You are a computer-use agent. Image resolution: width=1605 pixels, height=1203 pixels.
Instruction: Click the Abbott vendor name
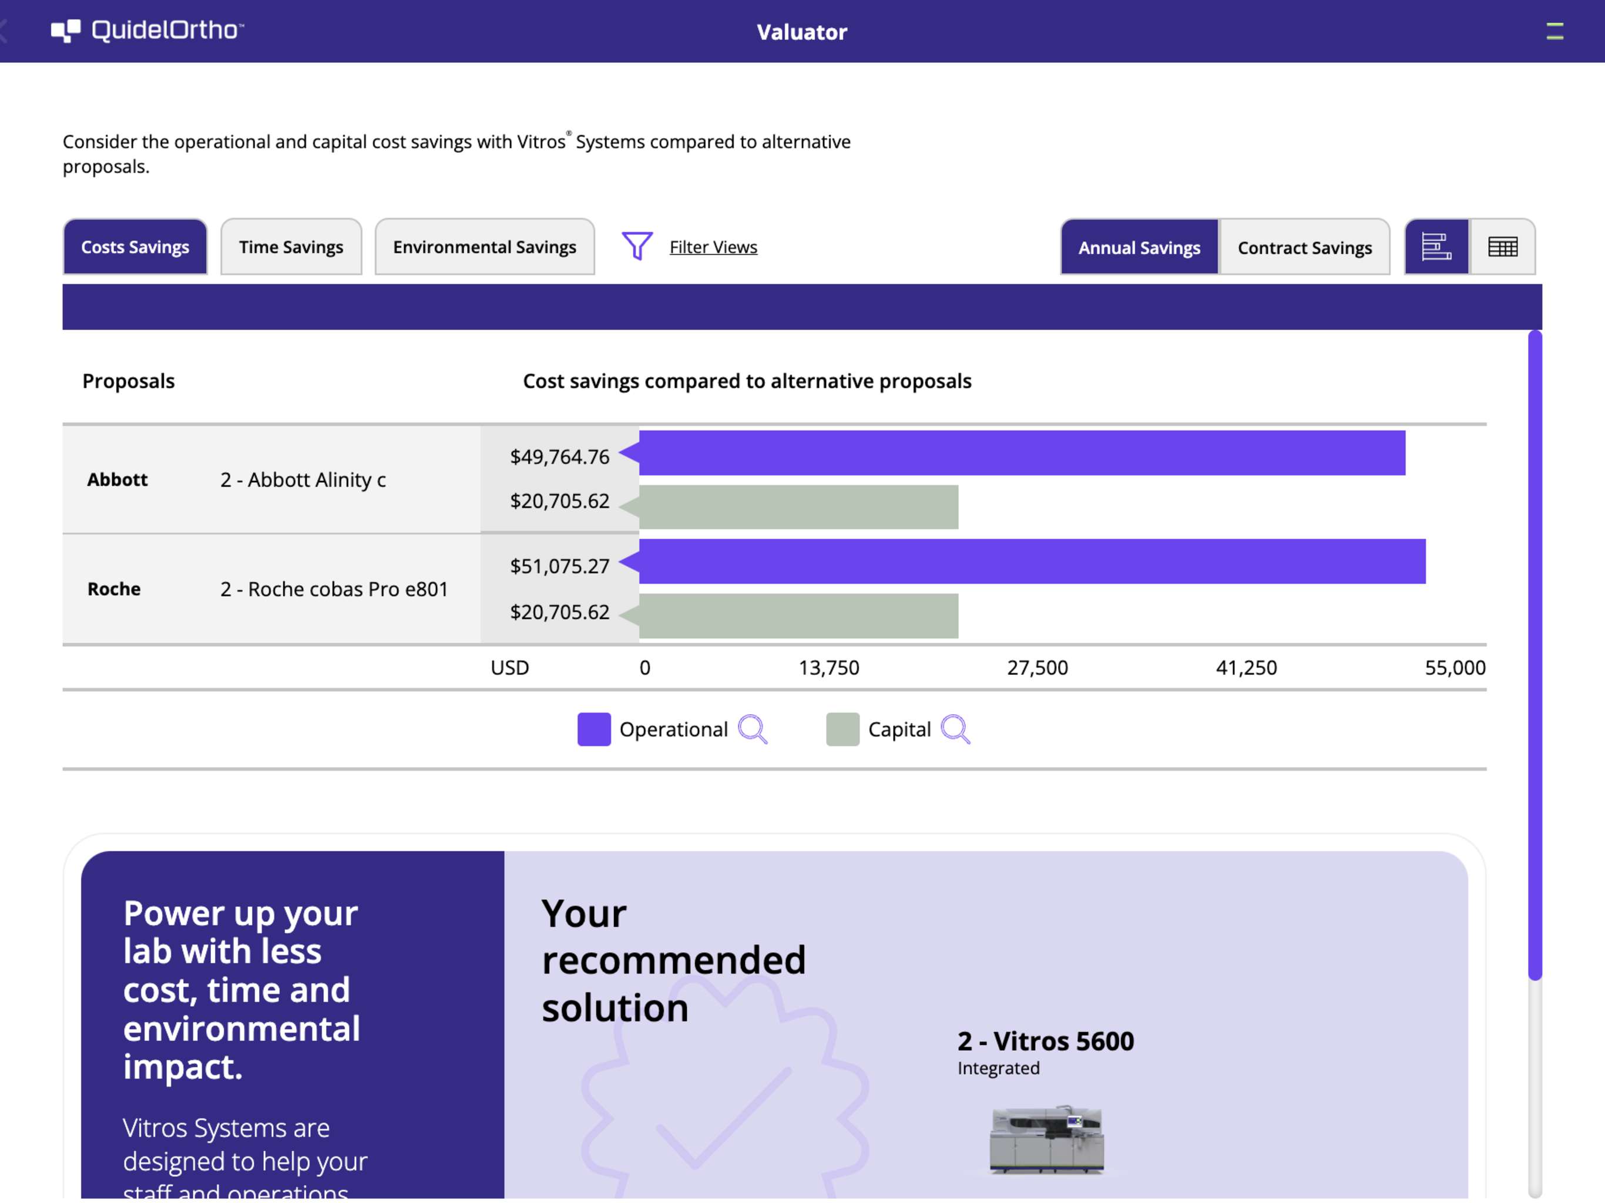tap(117, 479)
